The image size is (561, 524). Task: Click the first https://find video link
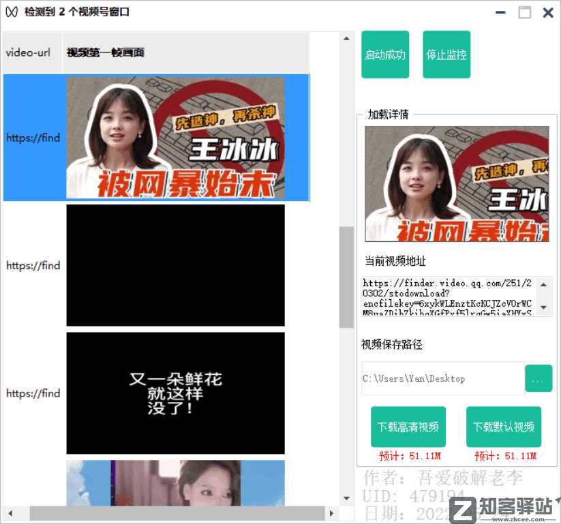pos(33,138)
